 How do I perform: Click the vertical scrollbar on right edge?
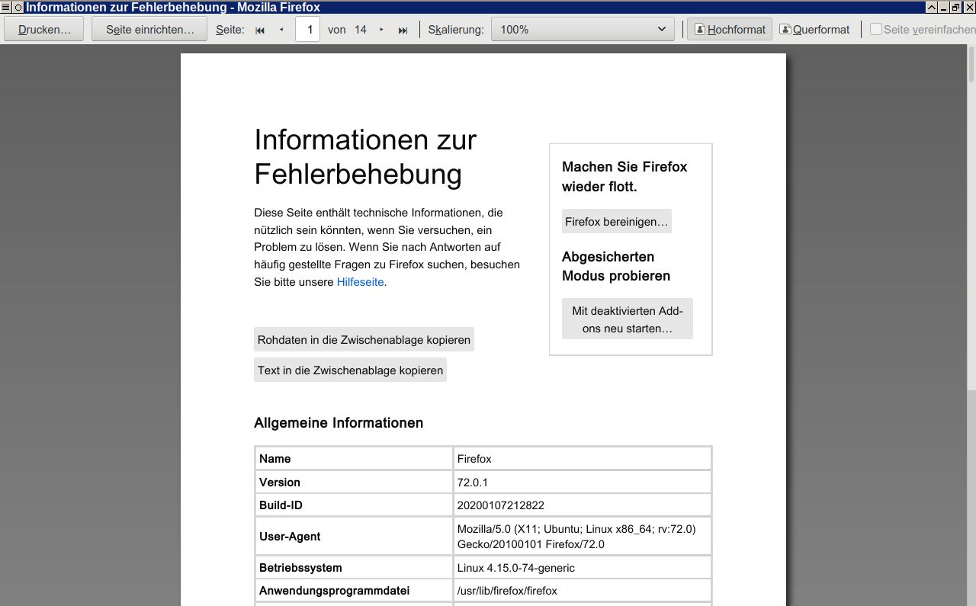coord(971,305)
